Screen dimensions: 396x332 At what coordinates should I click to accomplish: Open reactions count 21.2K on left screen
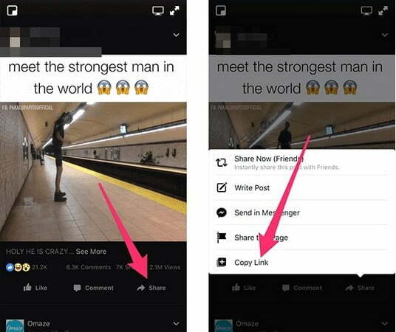(27, 267)
